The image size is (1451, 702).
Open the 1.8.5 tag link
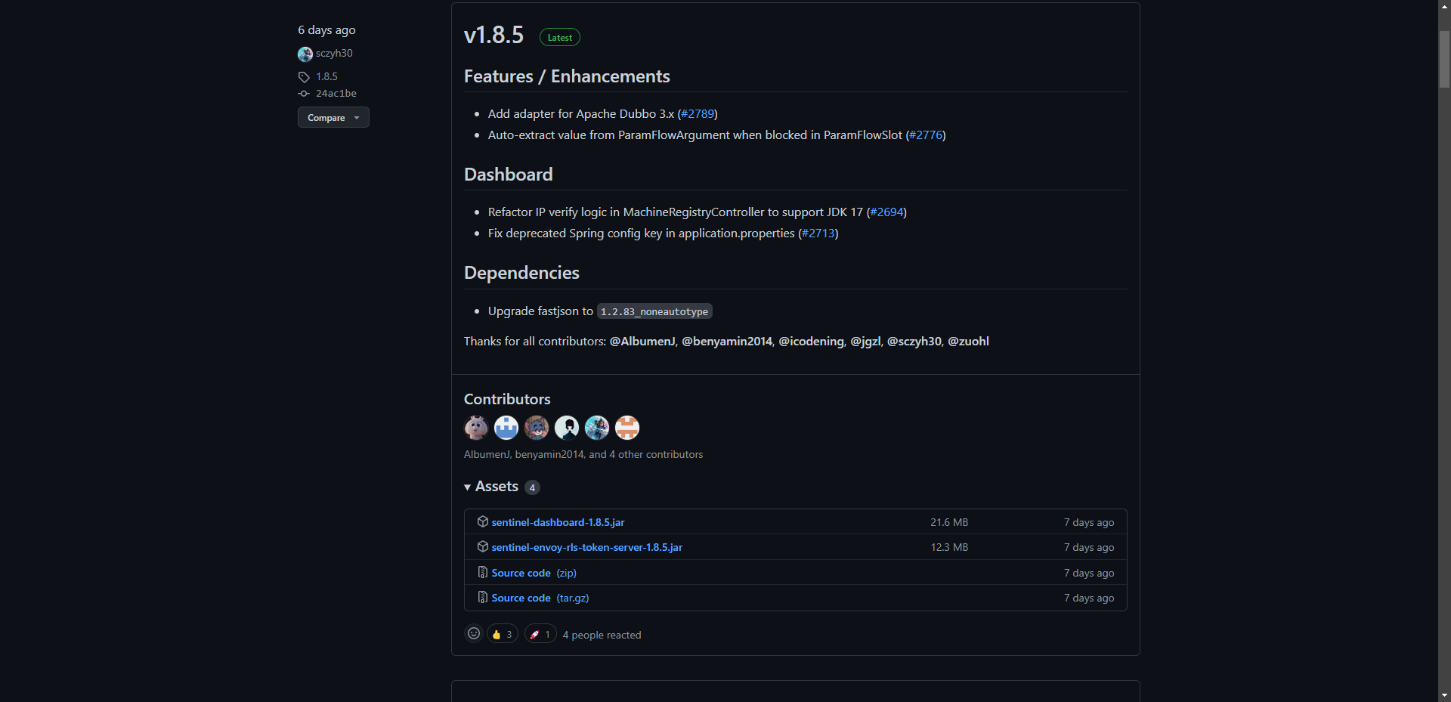point(326,76)
